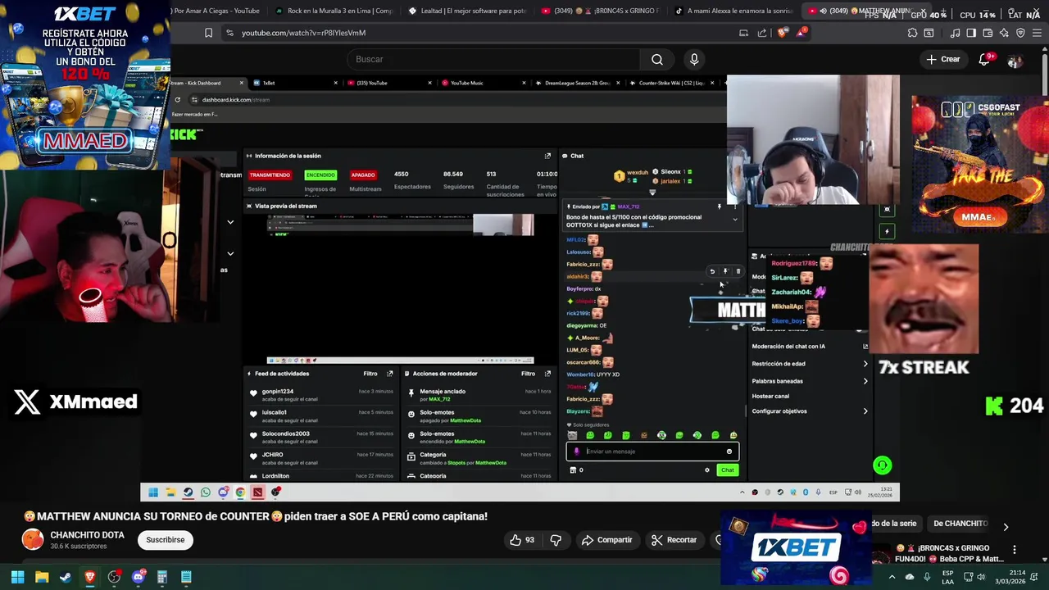Open Windows Start menu
The width and height of the screenshot is (1049, 590).
(x=17, y=578)
